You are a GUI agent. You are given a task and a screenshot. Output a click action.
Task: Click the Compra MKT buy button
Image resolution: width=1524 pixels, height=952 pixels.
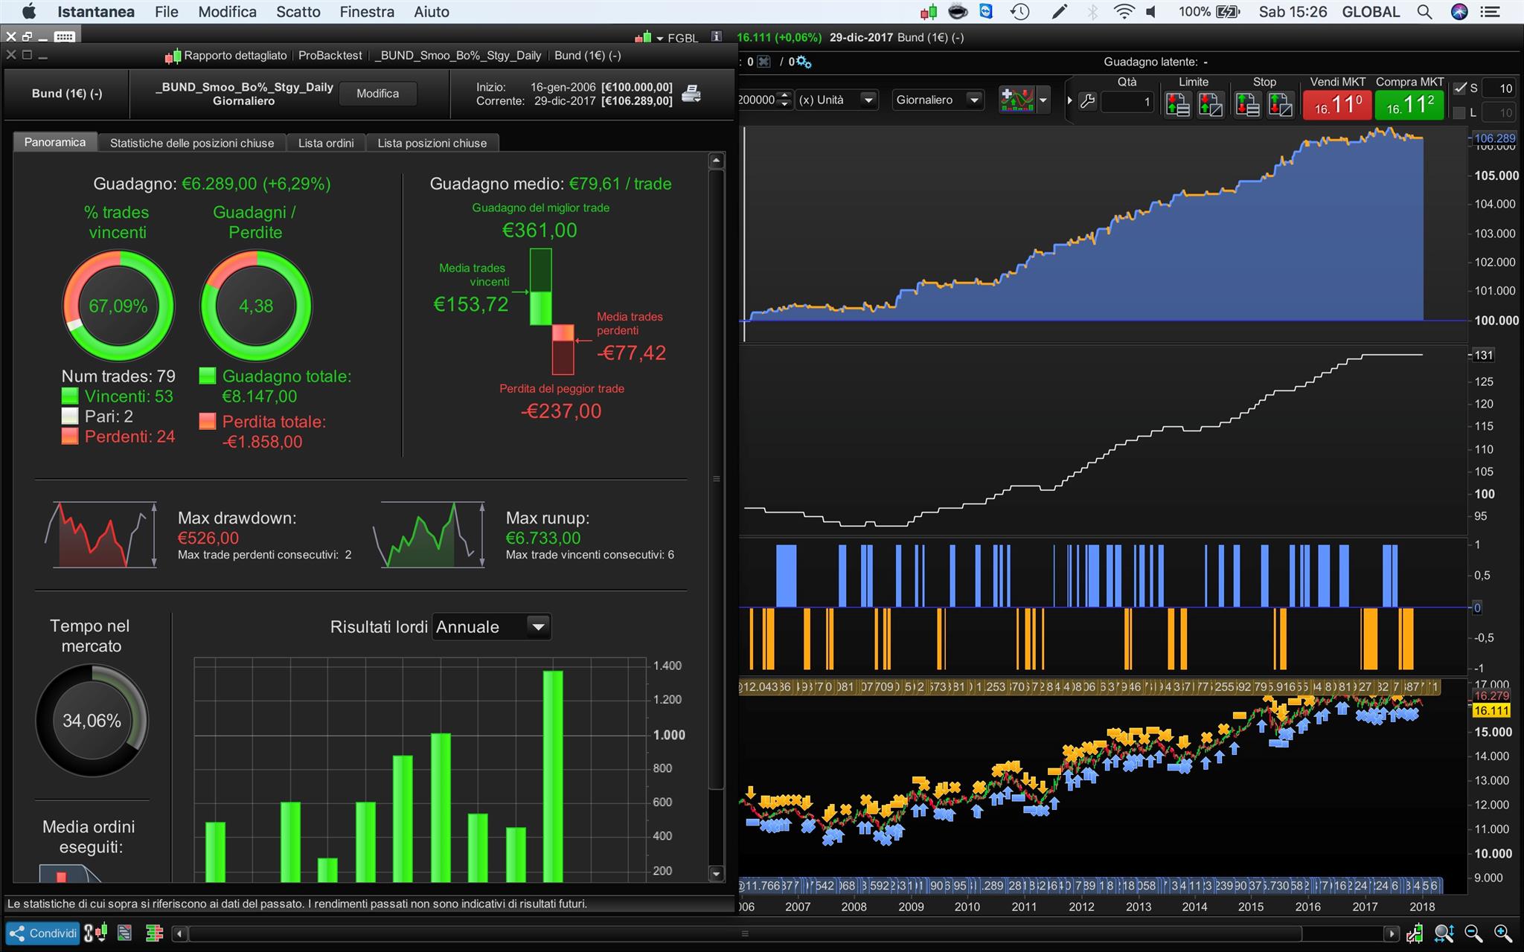click(1409, 106)
